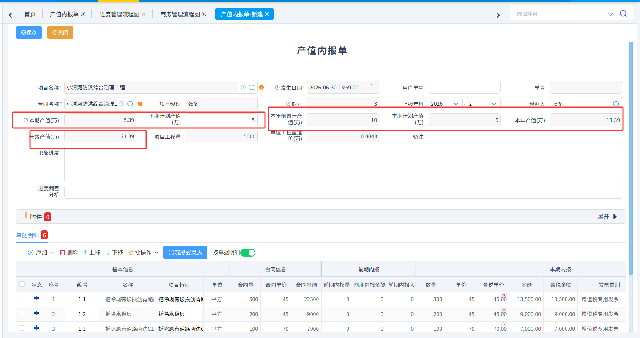640x338 pixels.
Task: Expand the 附件 section with 展开
Action: 607,216
